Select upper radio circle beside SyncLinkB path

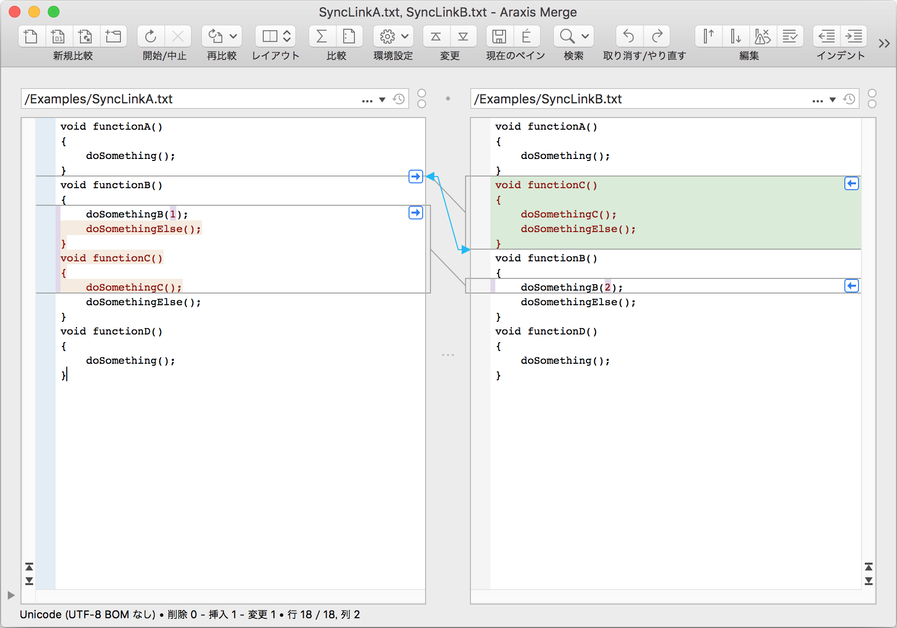pyautogui.click(x=872, y=93)
